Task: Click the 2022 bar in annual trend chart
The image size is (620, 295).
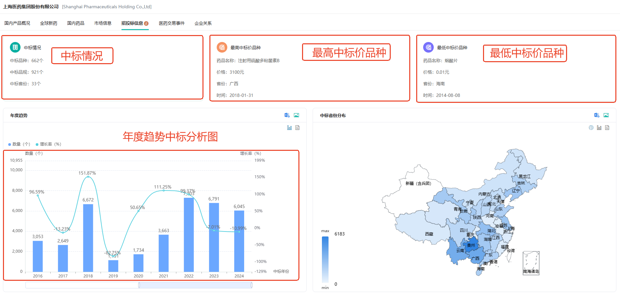Action: tap(189, 234)
